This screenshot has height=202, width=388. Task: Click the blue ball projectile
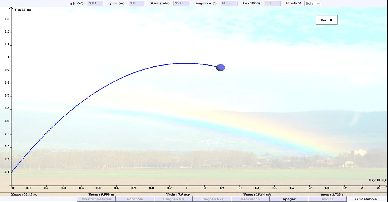coord(221,68)
